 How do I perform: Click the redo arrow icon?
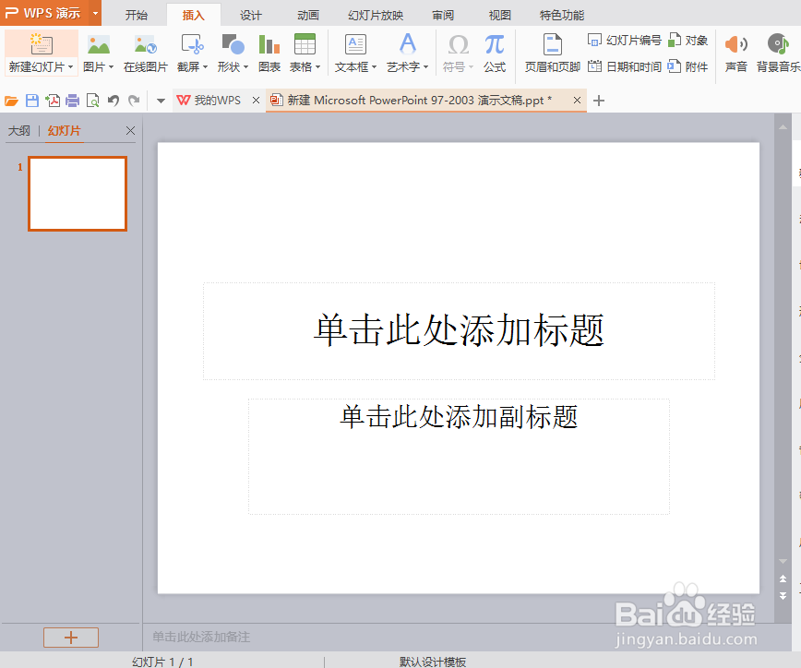click(134, 101)
